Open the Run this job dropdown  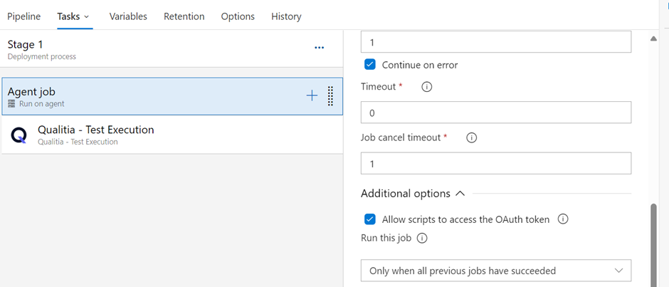click(x=495, y=271)
